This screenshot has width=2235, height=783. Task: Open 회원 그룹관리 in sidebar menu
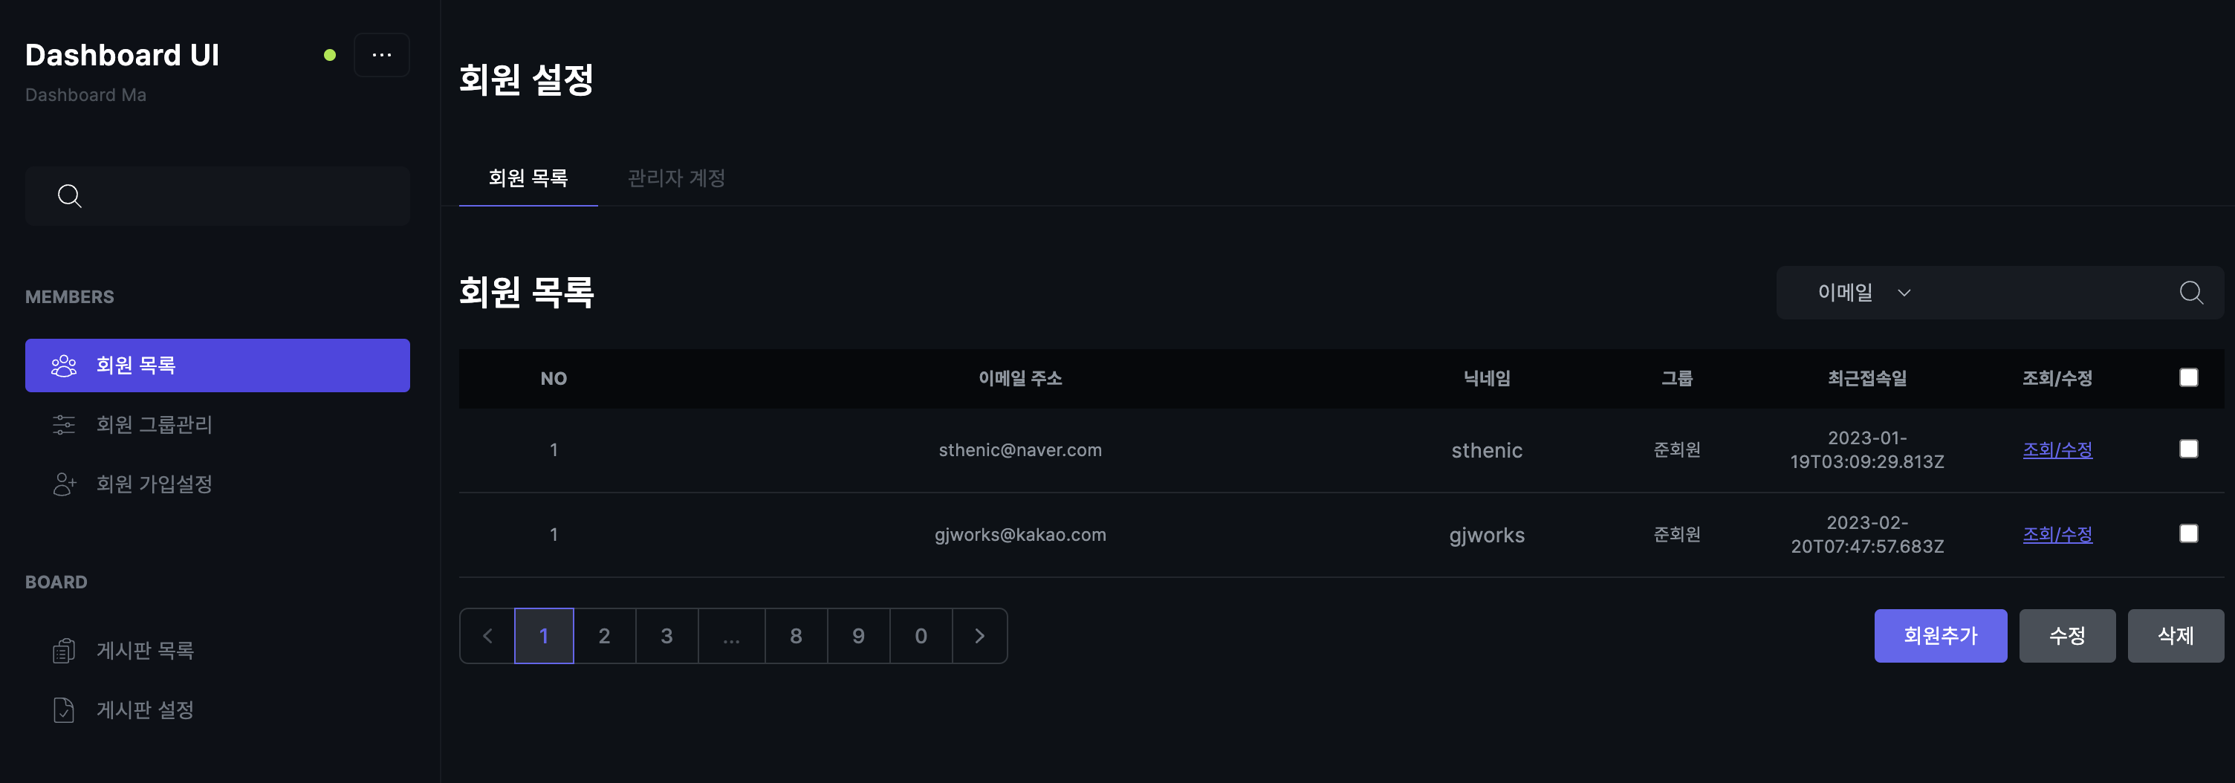[x=218, y=425]
